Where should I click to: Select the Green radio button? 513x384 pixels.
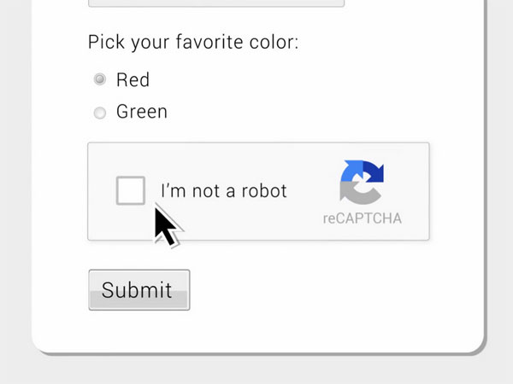point(99,113)
